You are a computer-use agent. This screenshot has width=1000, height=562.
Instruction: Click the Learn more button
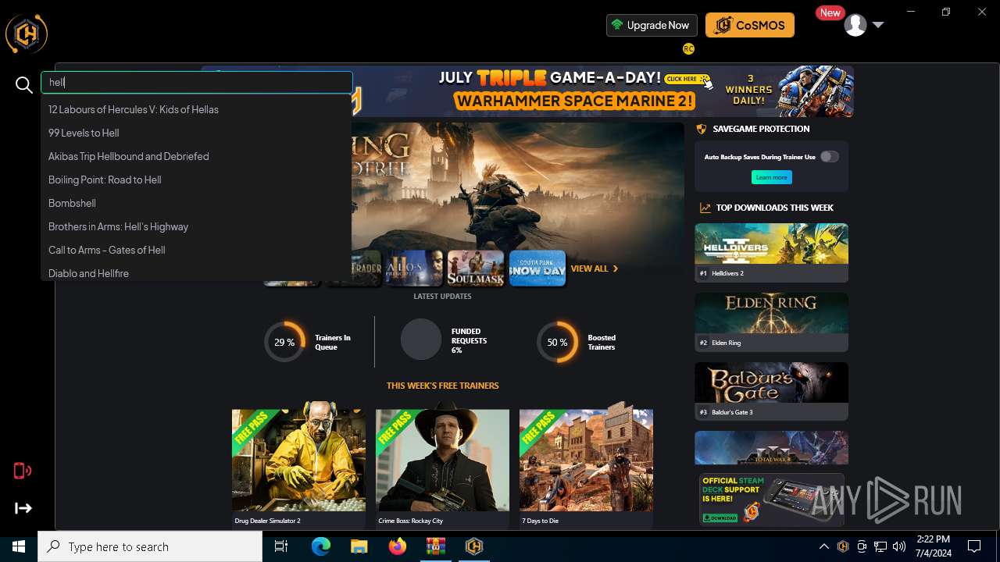(772, 177)
